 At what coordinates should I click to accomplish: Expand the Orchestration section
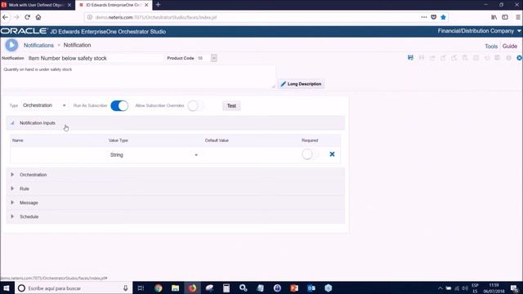point(12,175)
